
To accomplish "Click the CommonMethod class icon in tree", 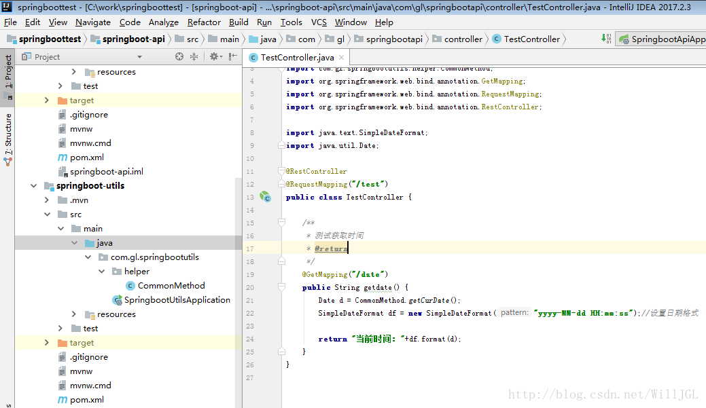I will click(130, 286).
